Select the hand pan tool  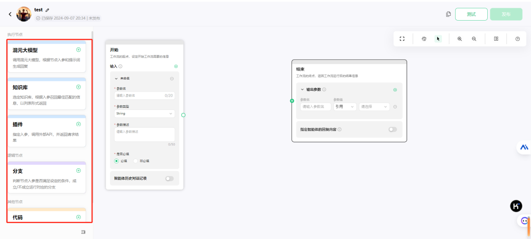pyautogui.click(x=424, y=39)
